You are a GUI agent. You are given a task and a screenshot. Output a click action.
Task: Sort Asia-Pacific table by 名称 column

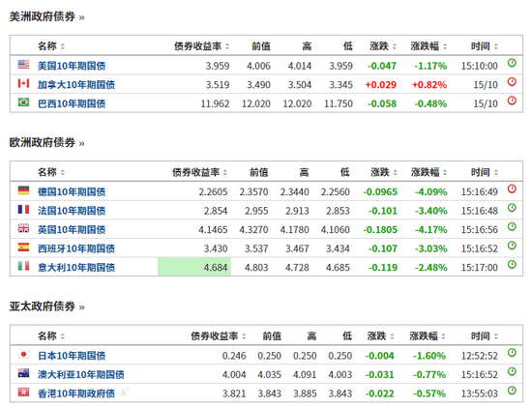51,336
